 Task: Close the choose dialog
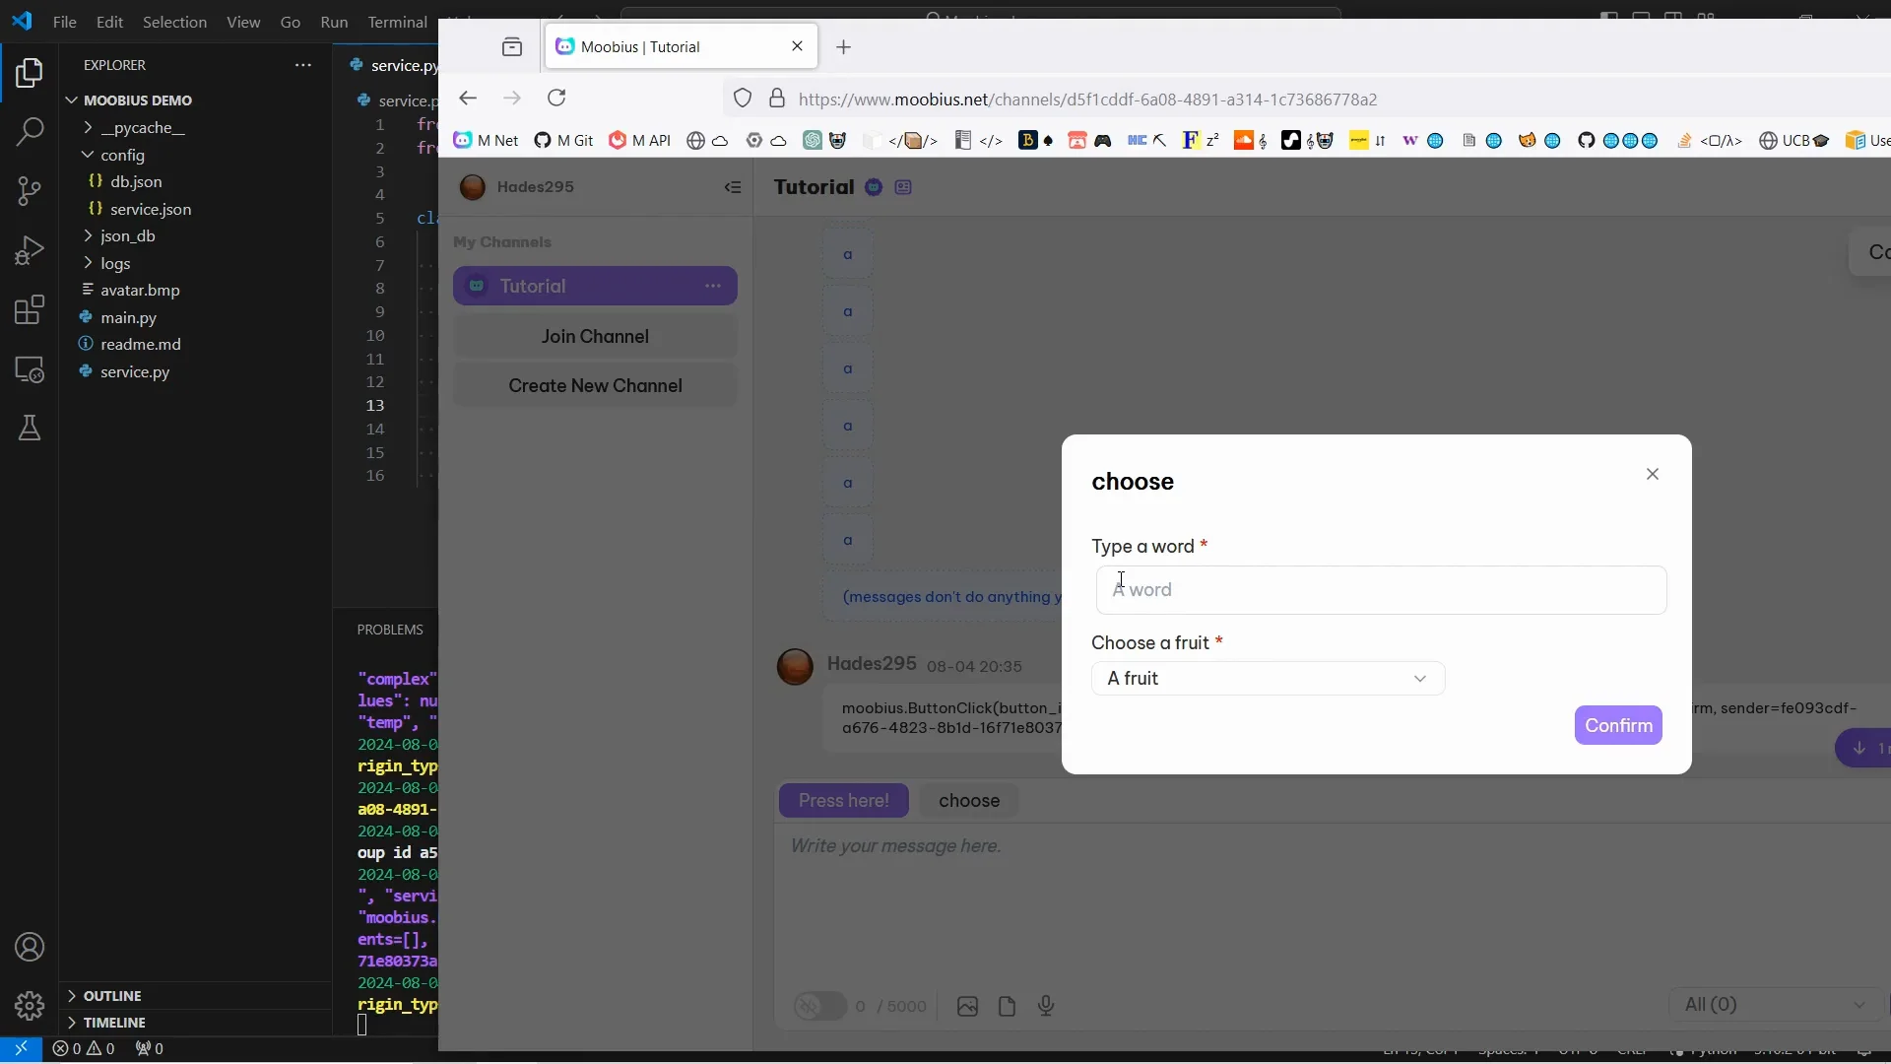1653,474
